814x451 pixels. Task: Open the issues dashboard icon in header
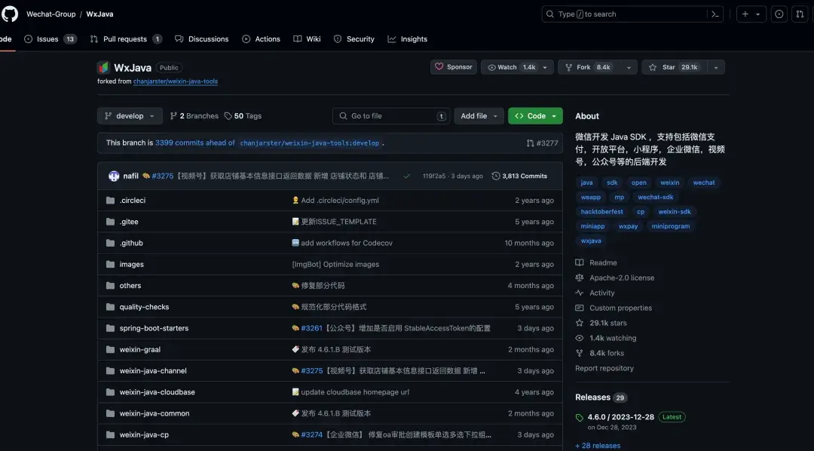(779, 14)
